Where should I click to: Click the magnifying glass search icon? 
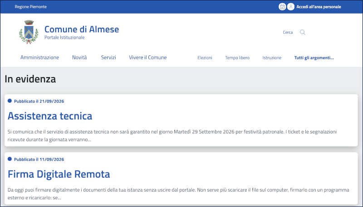(302, 32)
